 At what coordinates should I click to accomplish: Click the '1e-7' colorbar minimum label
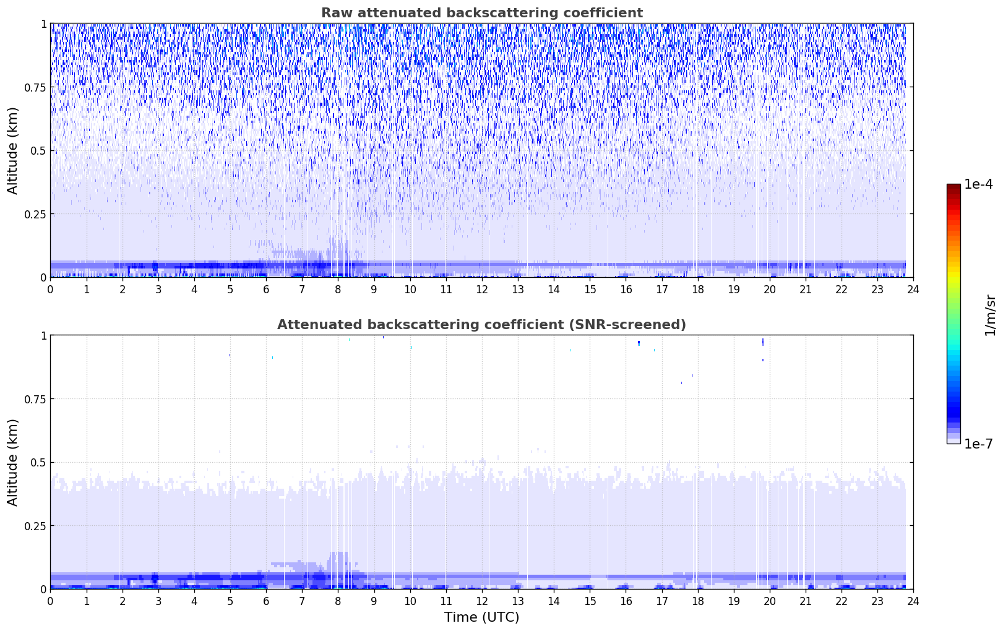click(x=978, y=444)
